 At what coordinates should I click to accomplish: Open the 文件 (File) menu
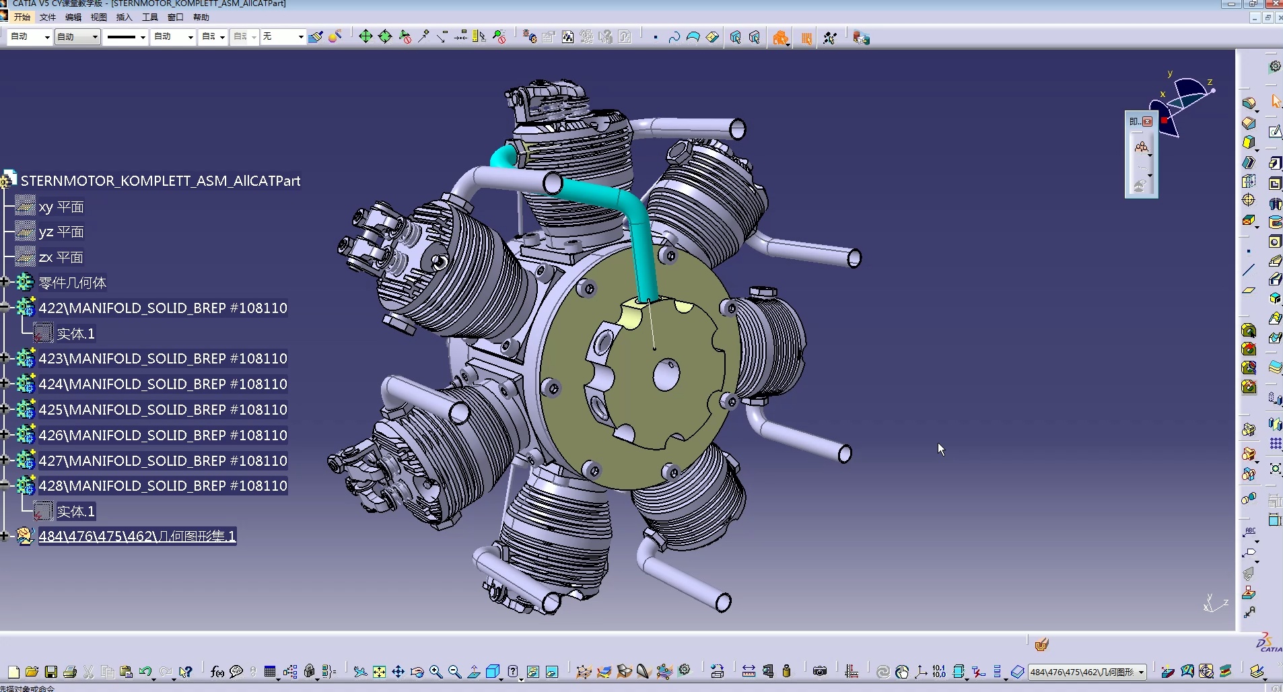point(47,18)
